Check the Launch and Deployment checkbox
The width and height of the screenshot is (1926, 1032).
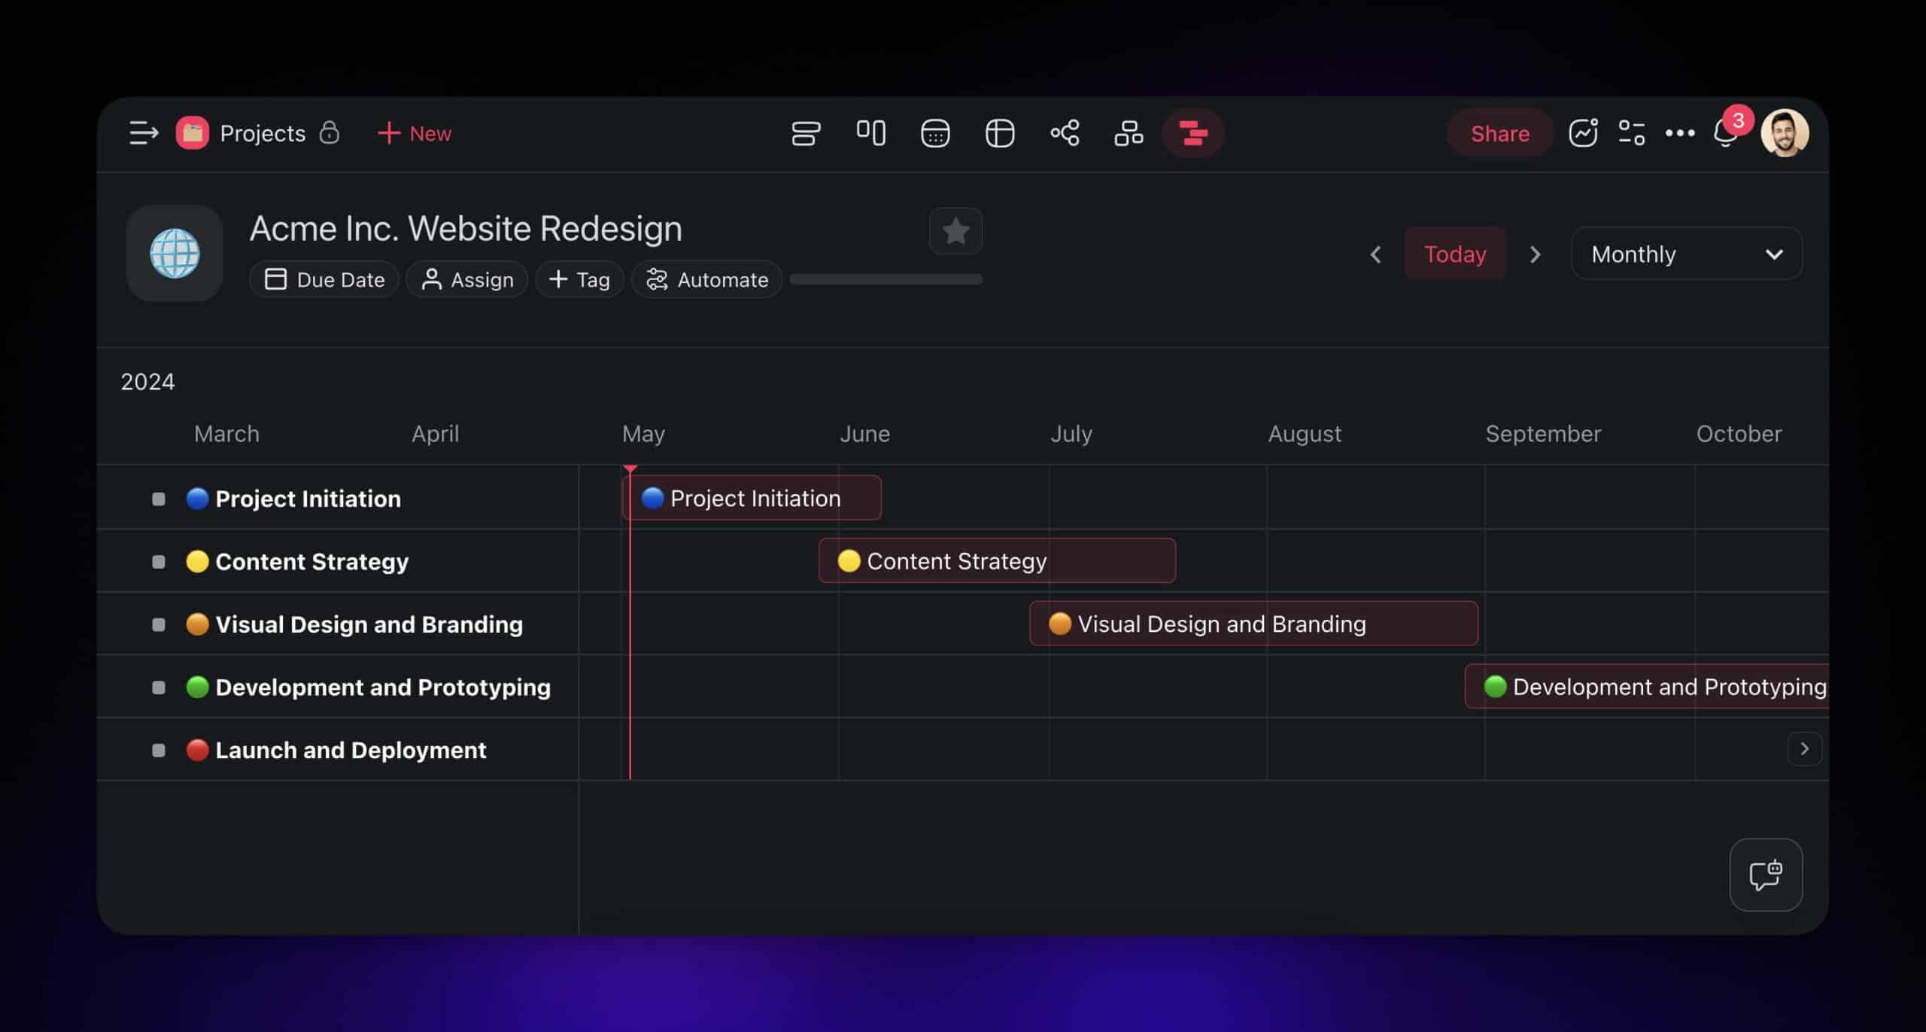(x=158, y=750)
